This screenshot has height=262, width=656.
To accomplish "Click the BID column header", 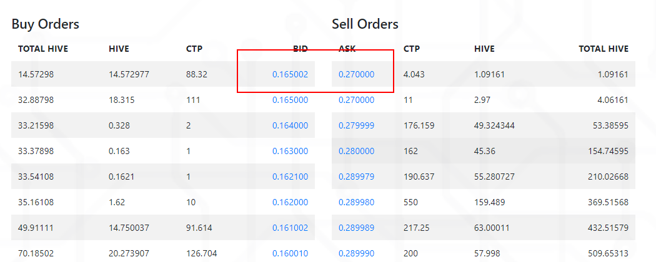I will [301, 49].
